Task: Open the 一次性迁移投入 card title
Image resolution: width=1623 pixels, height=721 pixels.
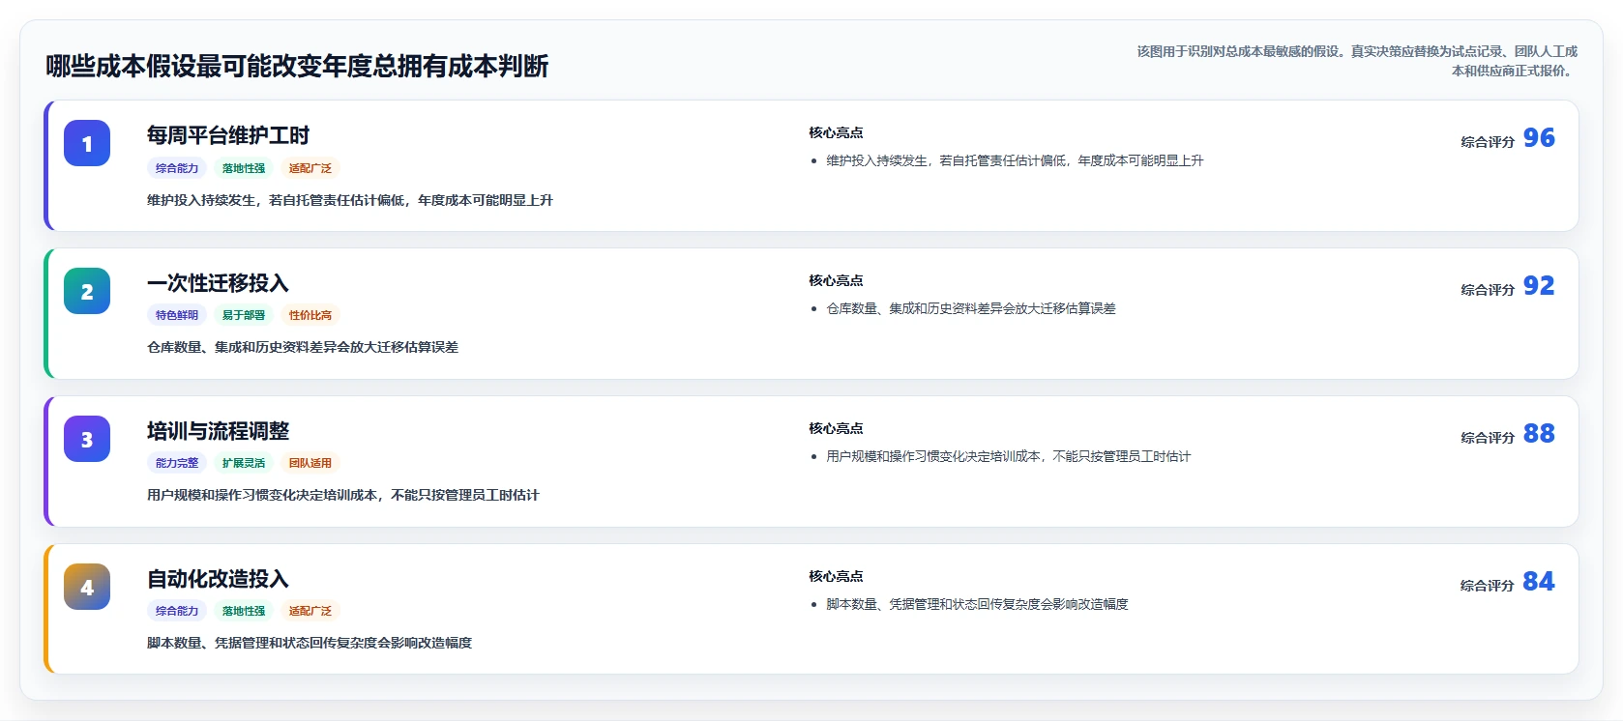Action: pyautogui.click(x=218, y=283)
